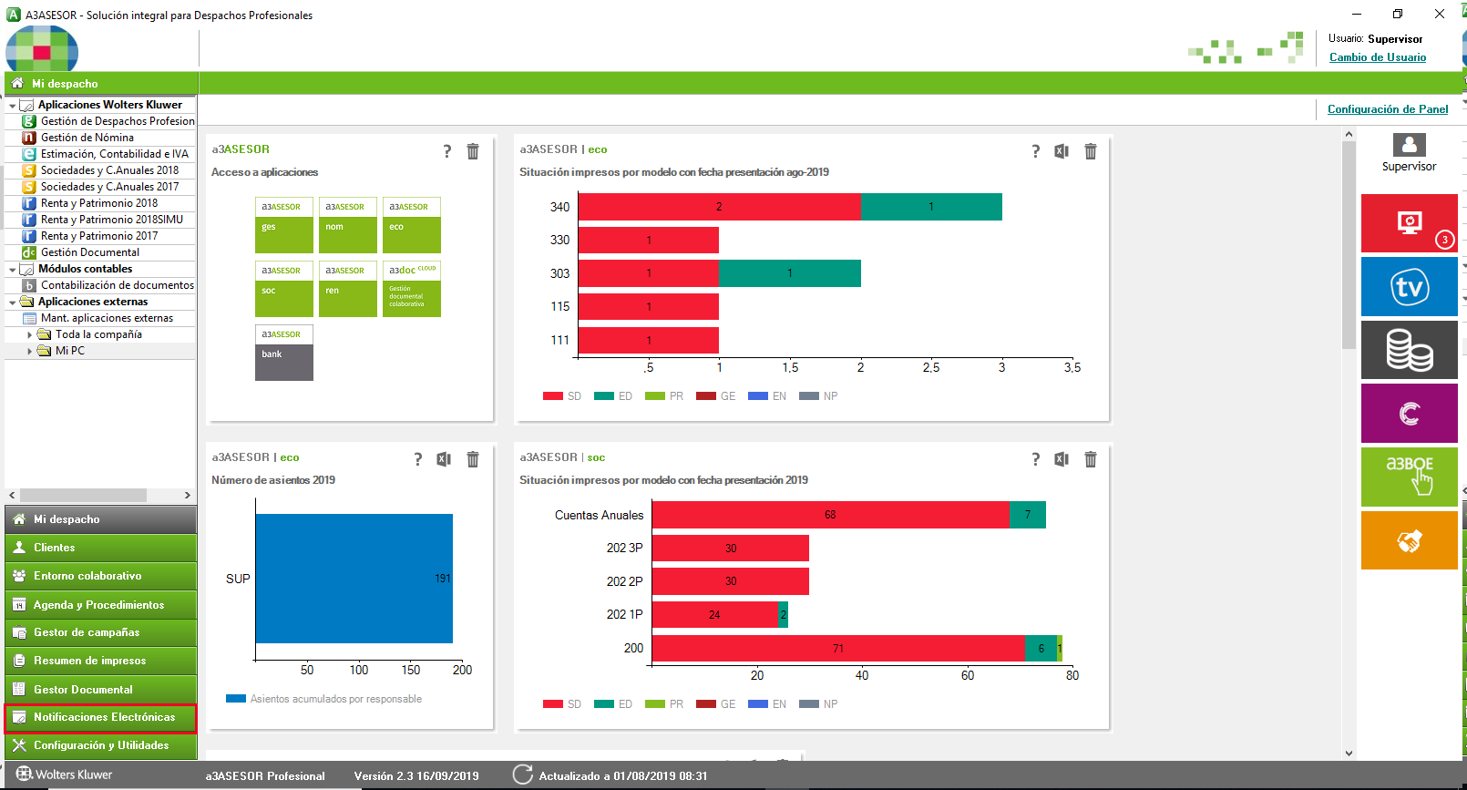Image resolution: width=1467 pixels, height=790 pixels.
Task: Open Resumen de impresos section
Action: [100, 661]
